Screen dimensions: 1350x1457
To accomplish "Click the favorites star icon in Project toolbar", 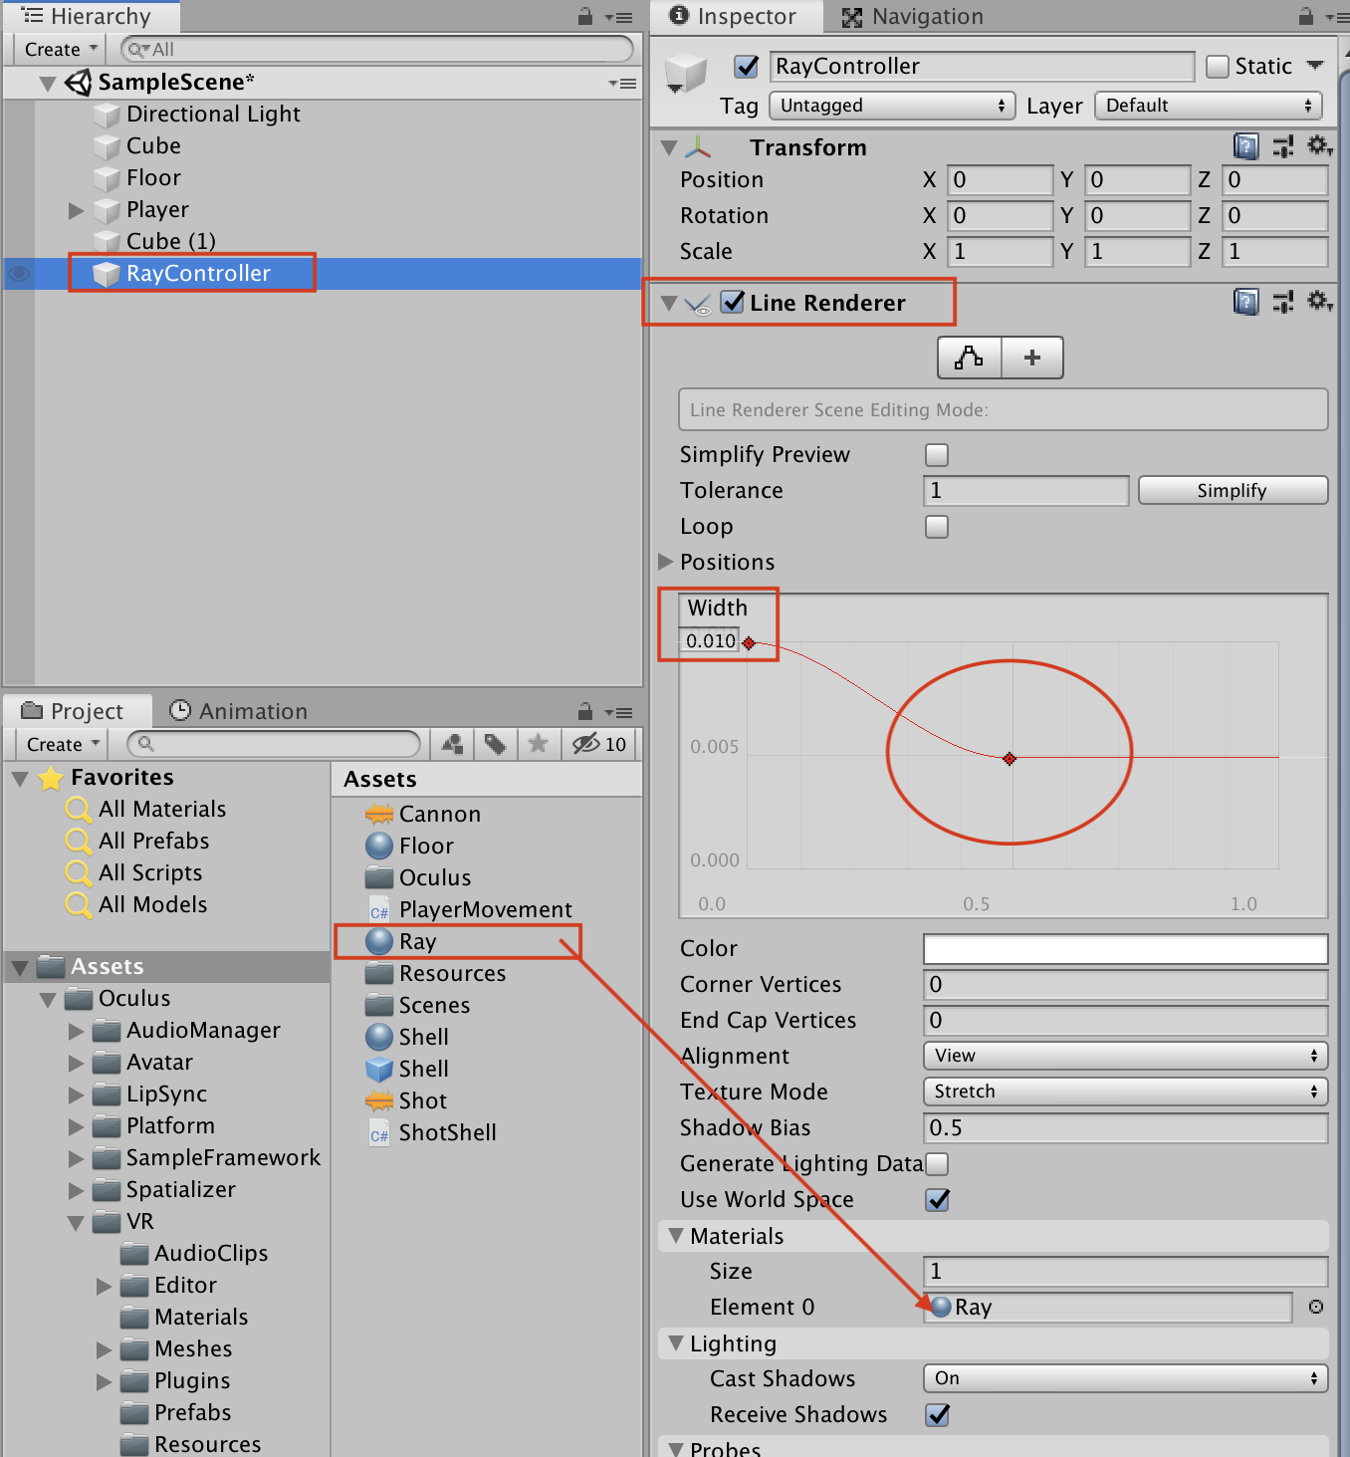I will pos(538,744).
